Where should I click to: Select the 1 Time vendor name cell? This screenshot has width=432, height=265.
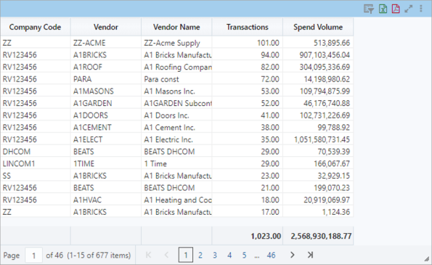tap(176, 163)
